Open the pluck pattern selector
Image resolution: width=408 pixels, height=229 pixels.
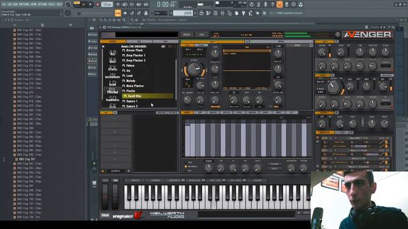pos(183,13)
